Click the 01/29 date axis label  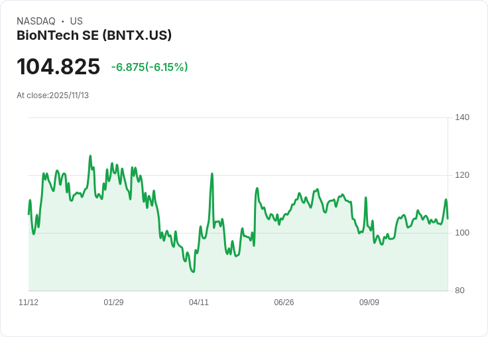point(113,303)
